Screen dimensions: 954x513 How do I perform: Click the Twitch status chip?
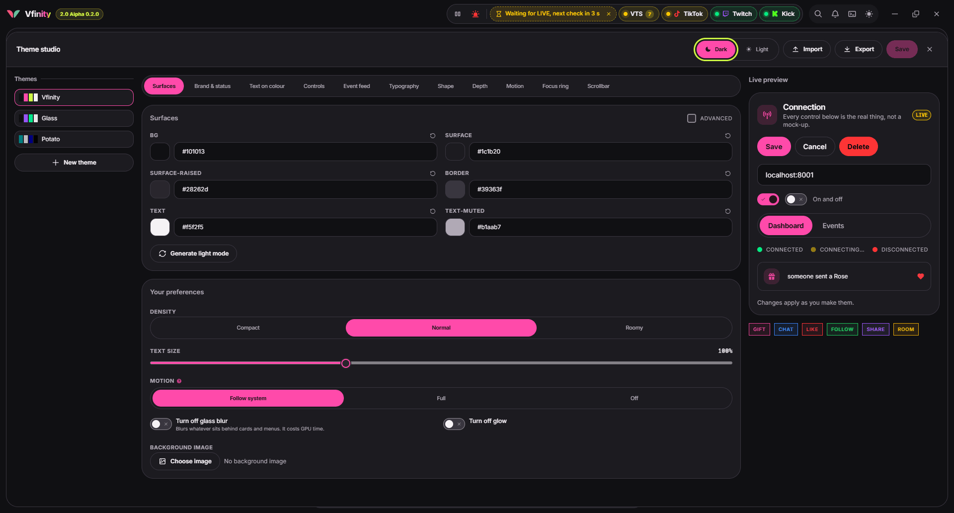point(733,14)
